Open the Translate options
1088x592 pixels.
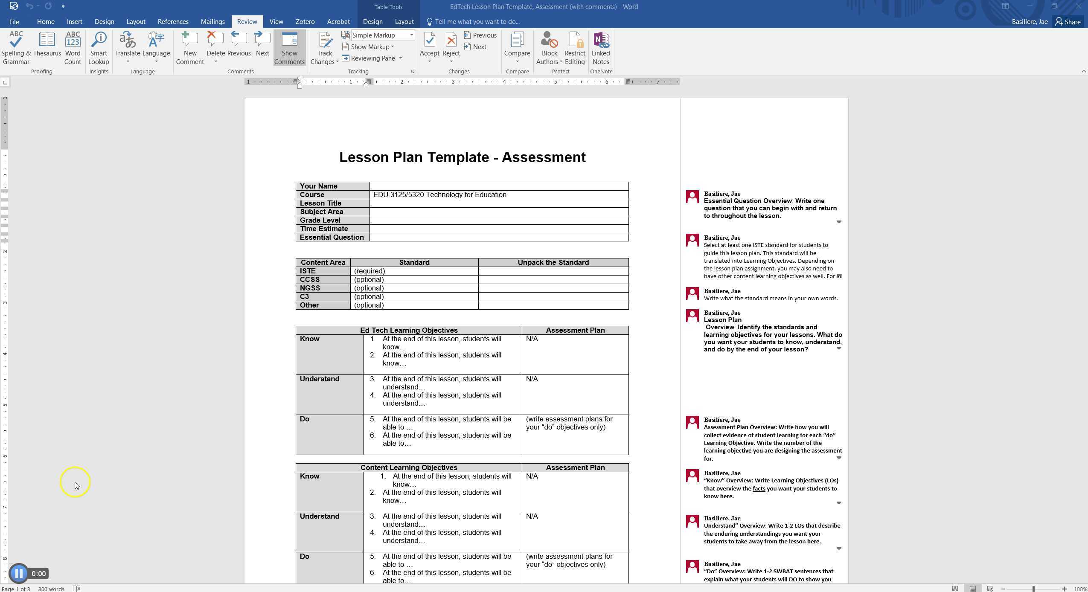pyautogui.click(x=128, y=48)
